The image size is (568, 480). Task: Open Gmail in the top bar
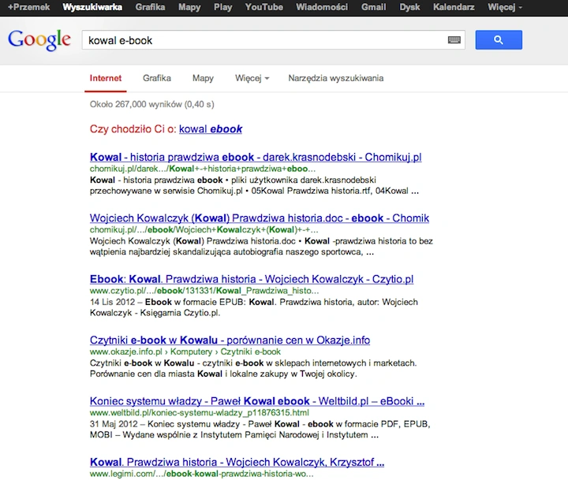[373, 7]
